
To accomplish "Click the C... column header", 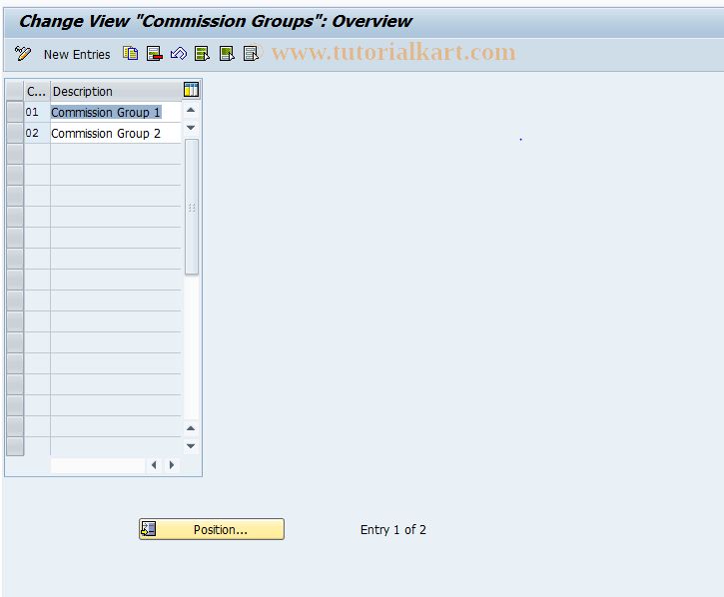I will 37,91.
